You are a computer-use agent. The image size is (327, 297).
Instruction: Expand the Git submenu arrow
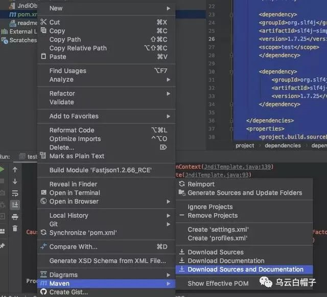169,224
